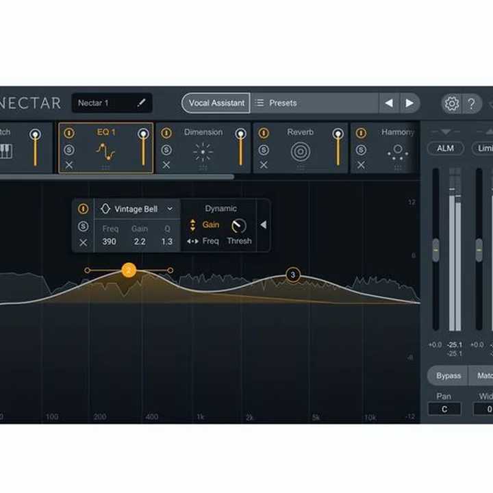The height and width of the screenshot is (493, 493).
Task: Remove the Dimension module
Action: click(166, 165)
